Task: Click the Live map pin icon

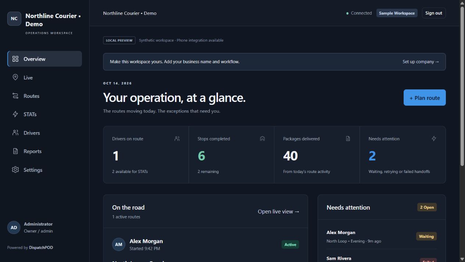Action: click(x=15, y=77)
